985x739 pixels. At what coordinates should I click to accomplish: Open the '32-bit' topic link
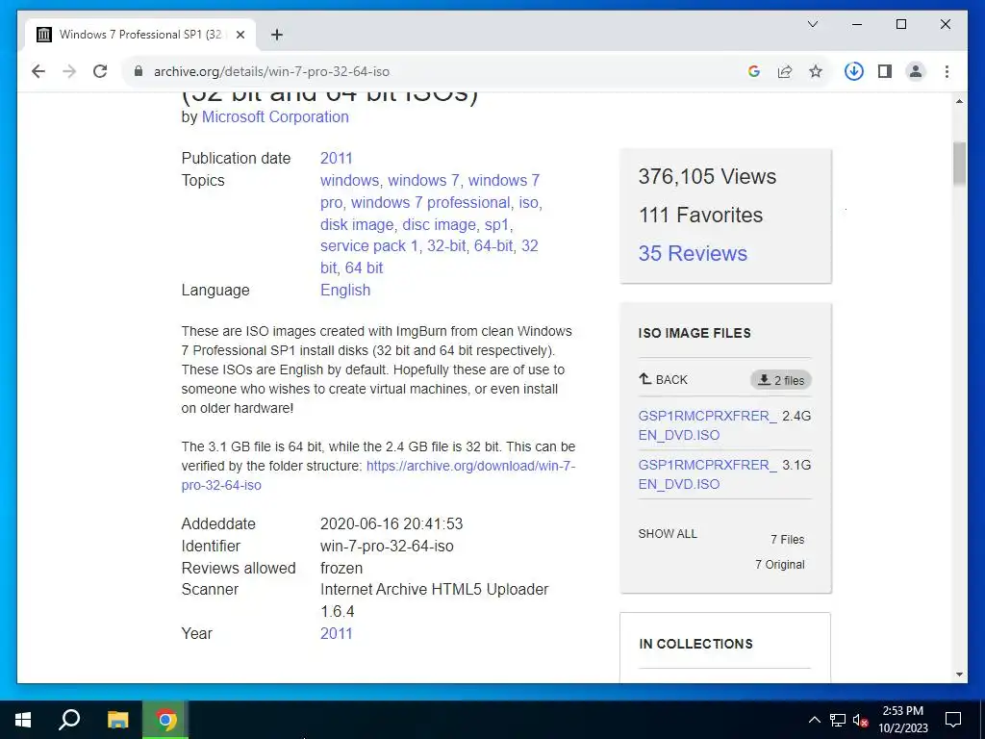tap(446, 245)
